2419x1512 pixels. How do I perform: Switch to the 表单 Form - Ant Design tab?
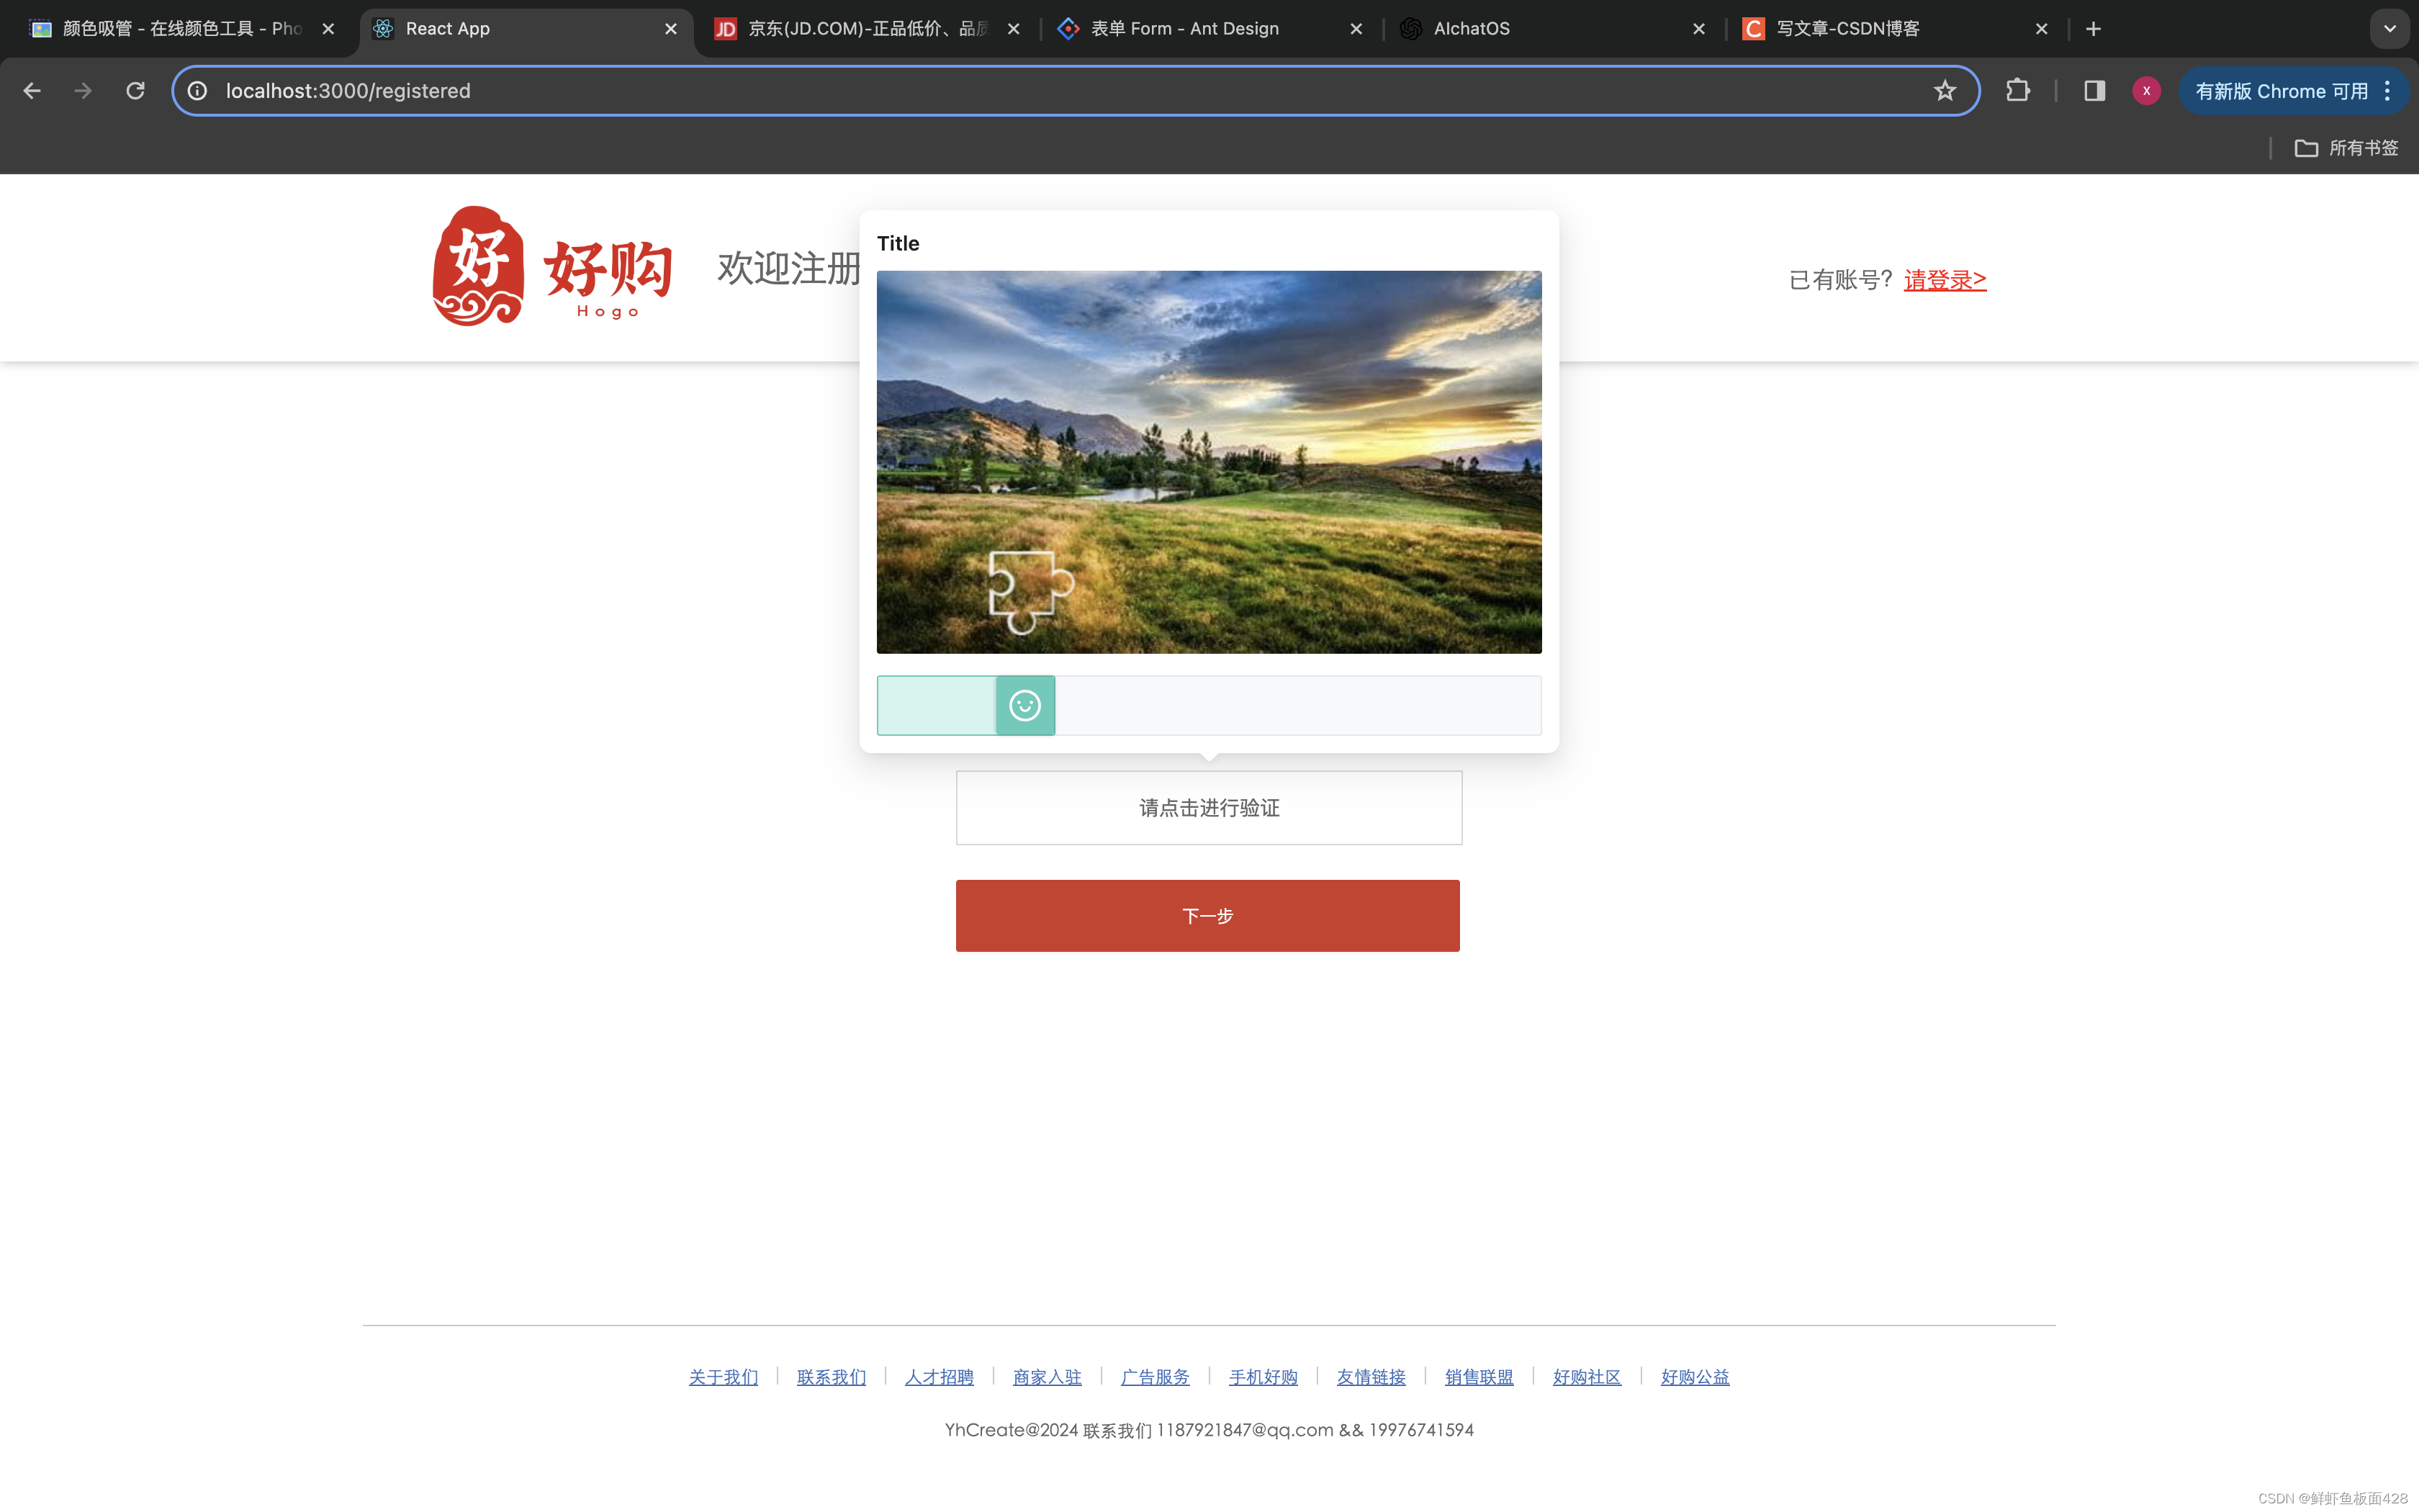click(x=1184, y=29)
